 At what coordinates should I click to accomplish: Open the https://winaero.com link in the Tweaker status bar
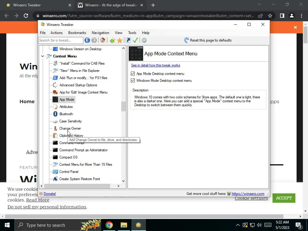click(x=248, y=194)
